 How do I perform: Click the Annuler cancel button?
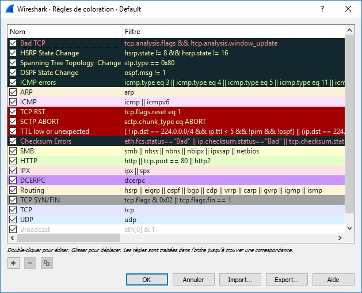193,280
